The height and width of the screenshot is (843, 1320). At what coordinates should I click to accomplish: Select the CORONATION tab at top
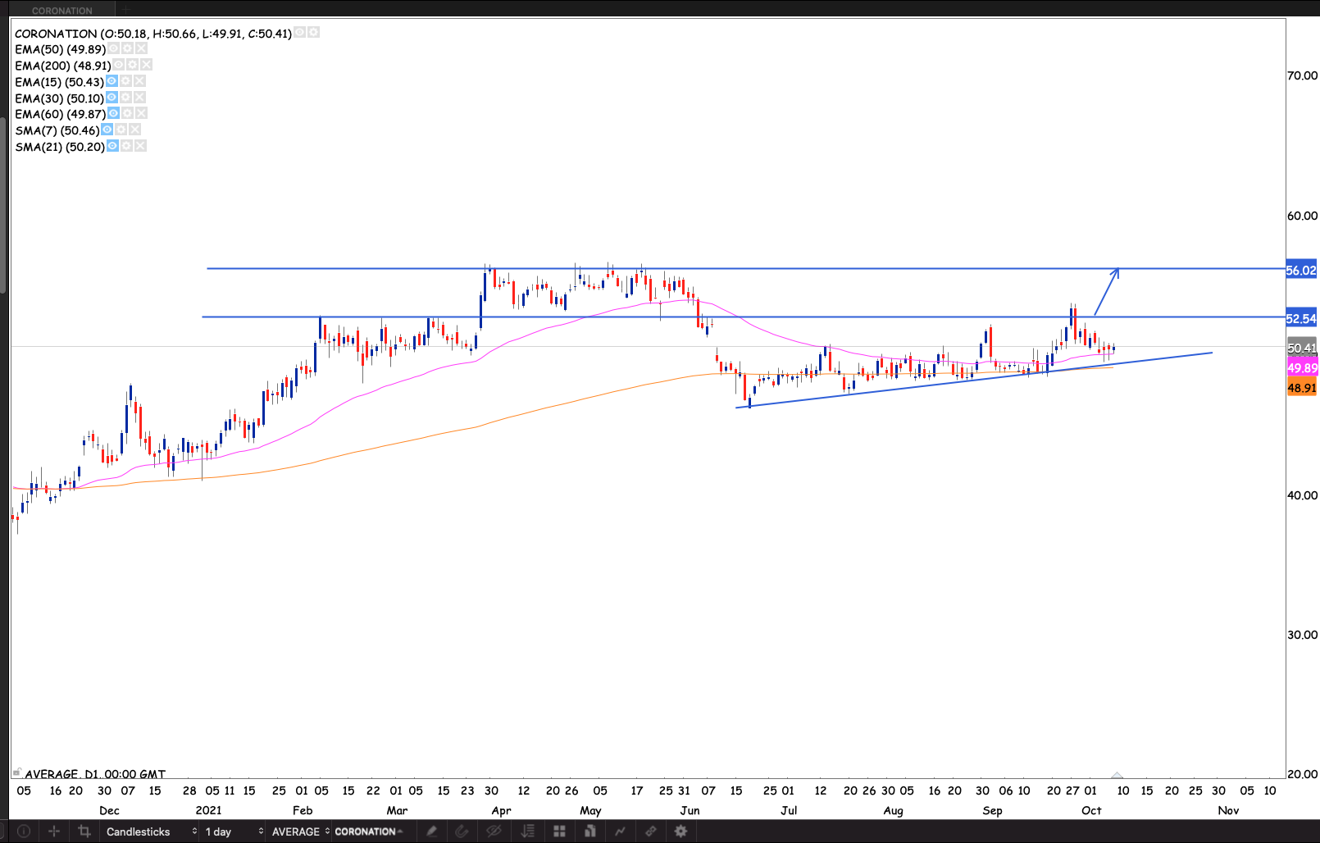tap(62, 11)
